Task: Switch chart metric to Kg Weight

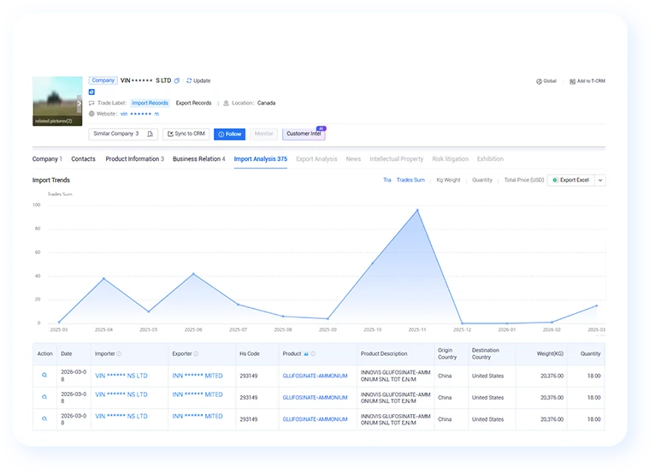Action: tap(448, 181)
